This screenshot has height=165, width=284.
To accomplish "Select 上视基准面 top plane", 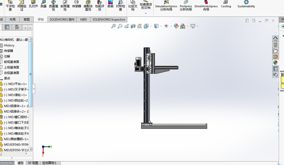I will coord(11,67).
